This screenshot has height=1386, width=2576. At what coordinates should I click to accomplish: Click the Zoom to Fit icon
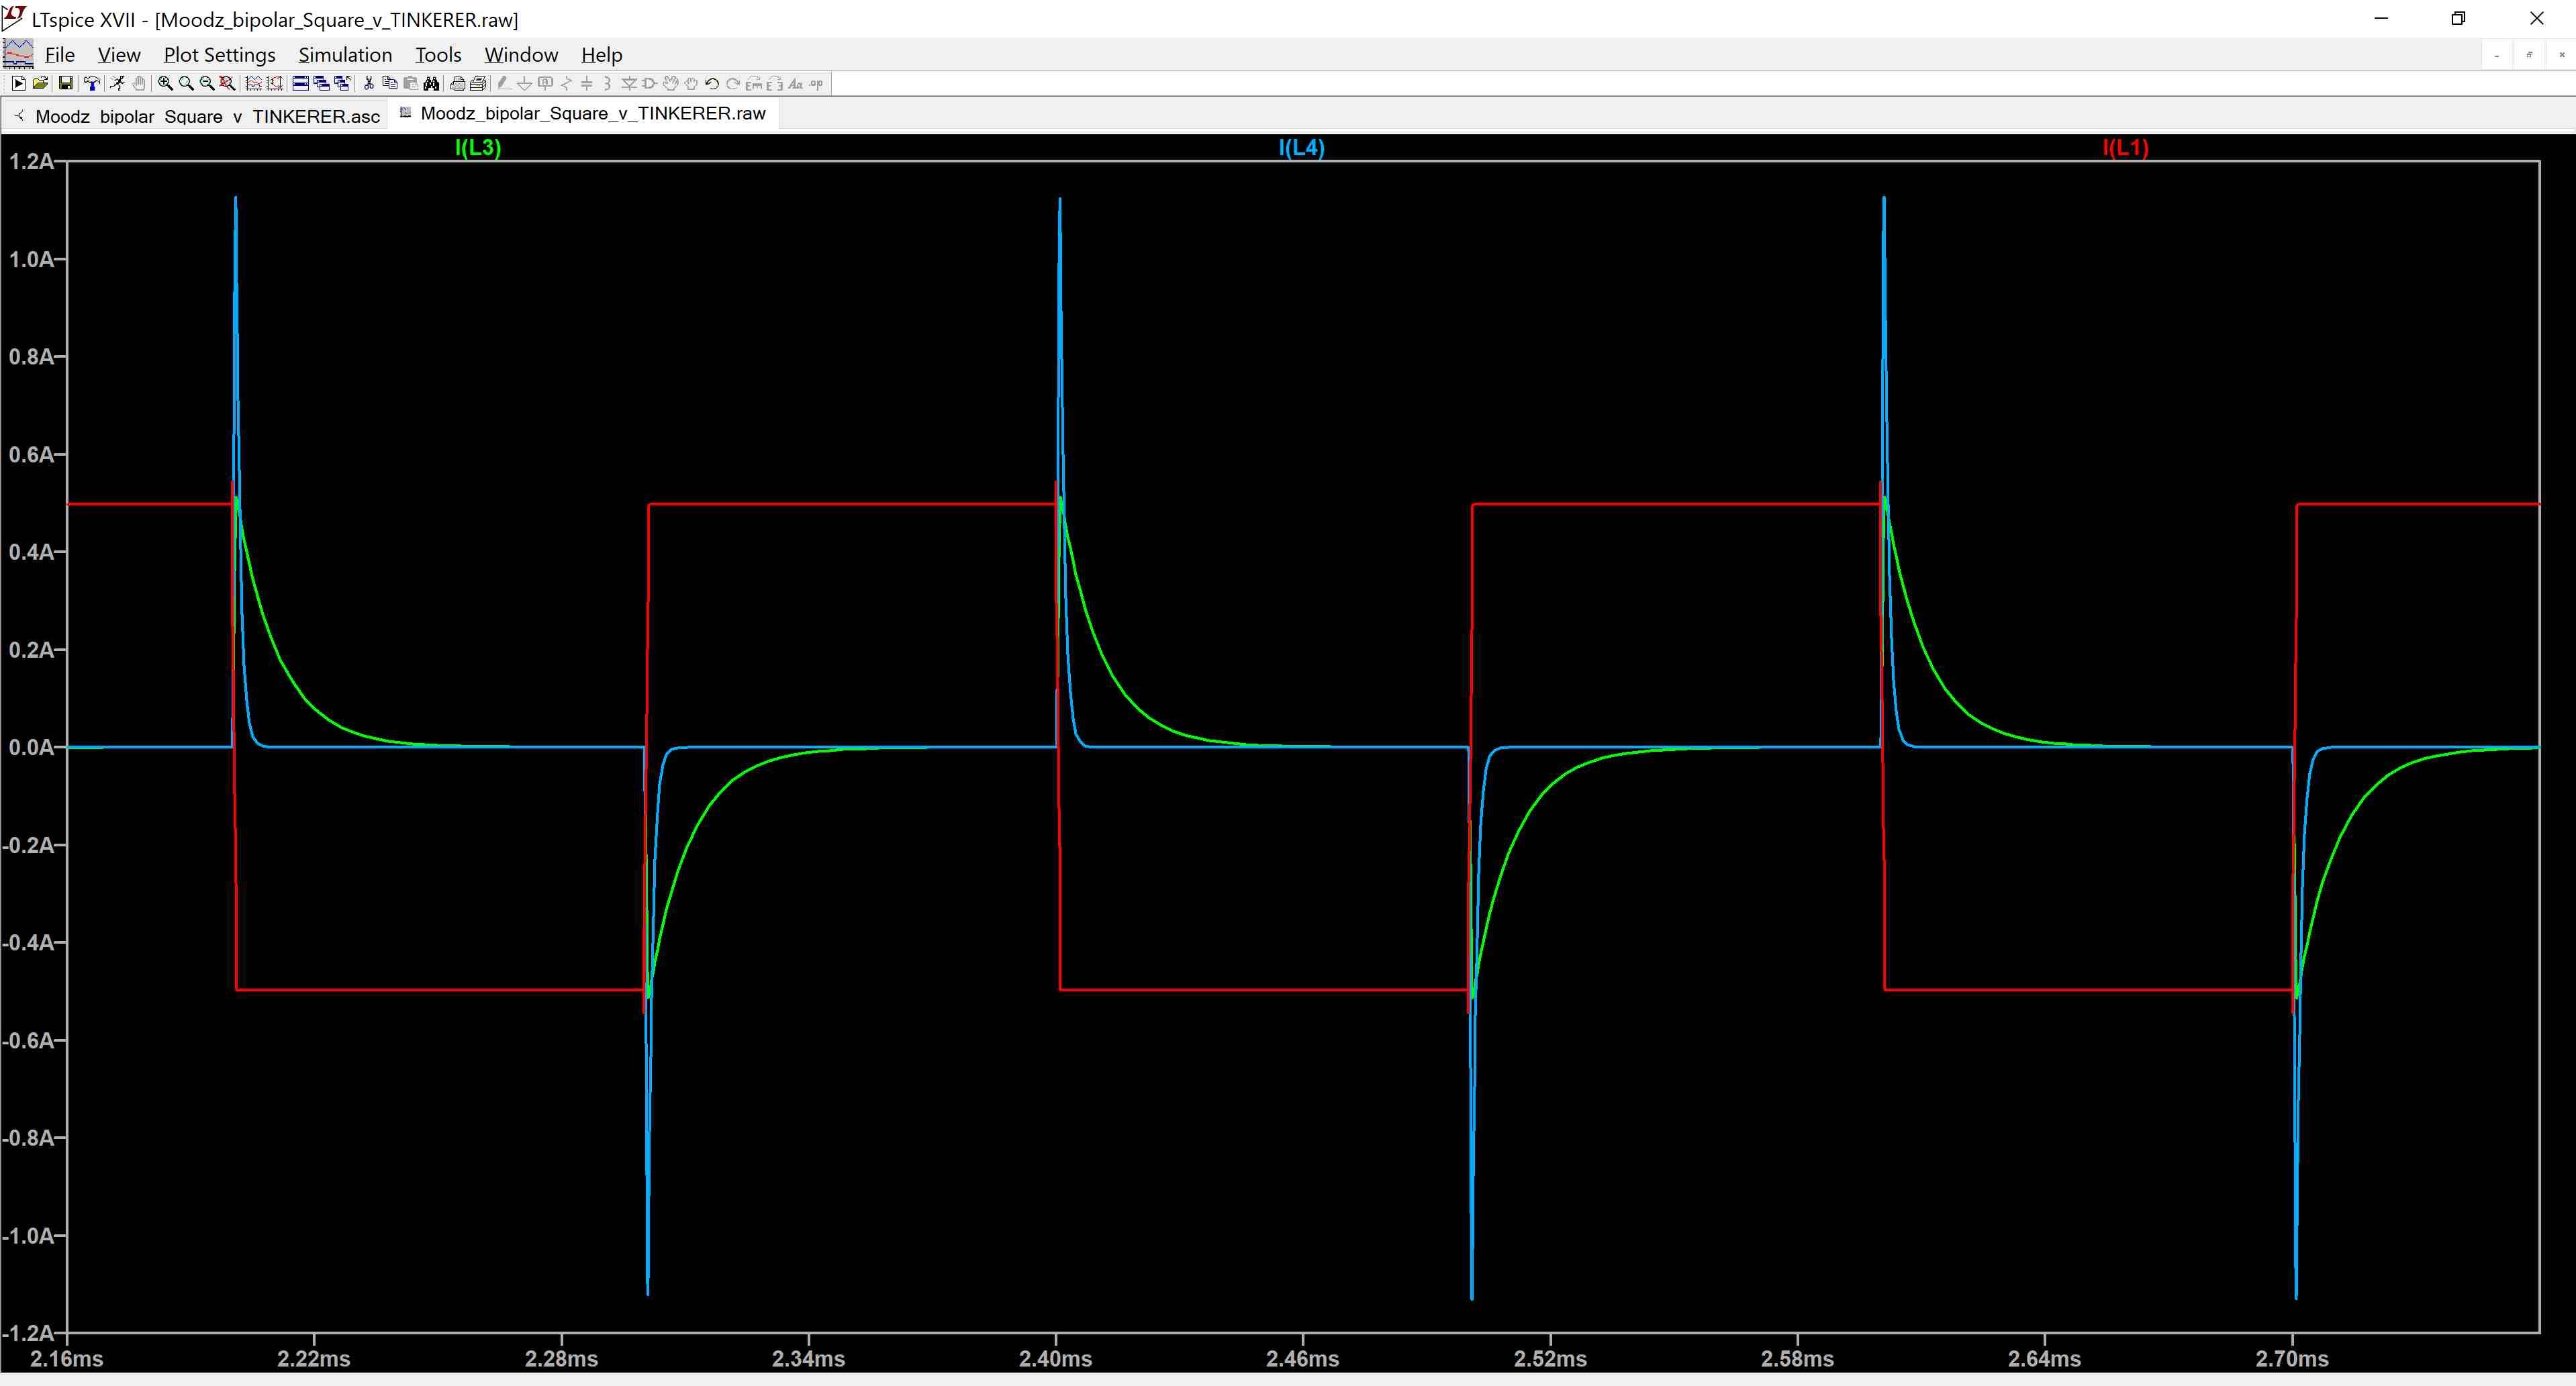(227, 83)
